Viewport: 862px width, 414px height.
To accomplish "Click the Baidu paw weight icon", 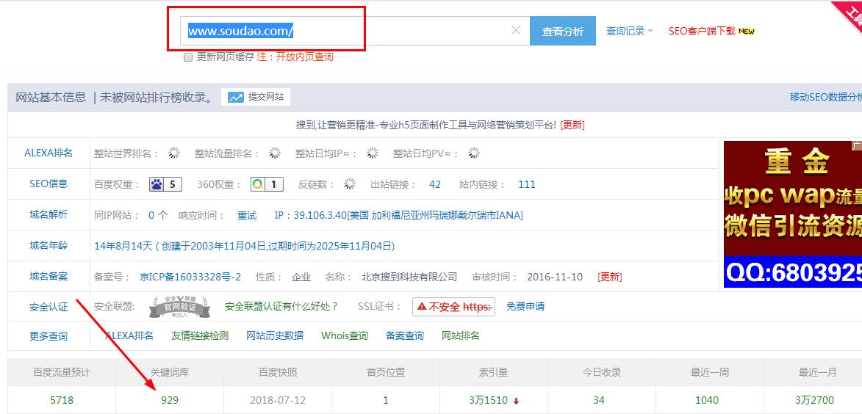I will click(x=157, y=184).
